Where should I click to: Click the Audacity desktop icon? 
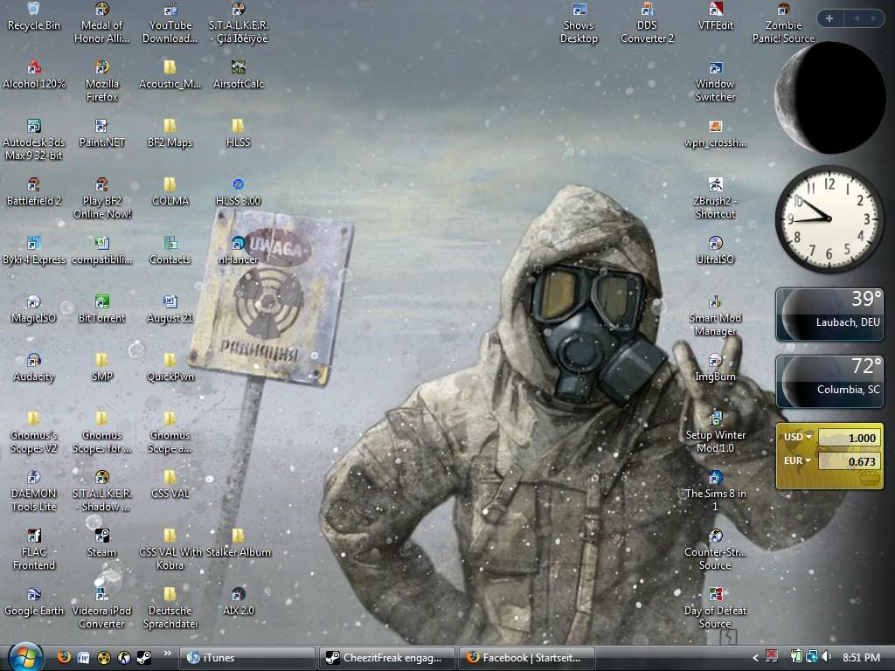[x=34, y=368]
